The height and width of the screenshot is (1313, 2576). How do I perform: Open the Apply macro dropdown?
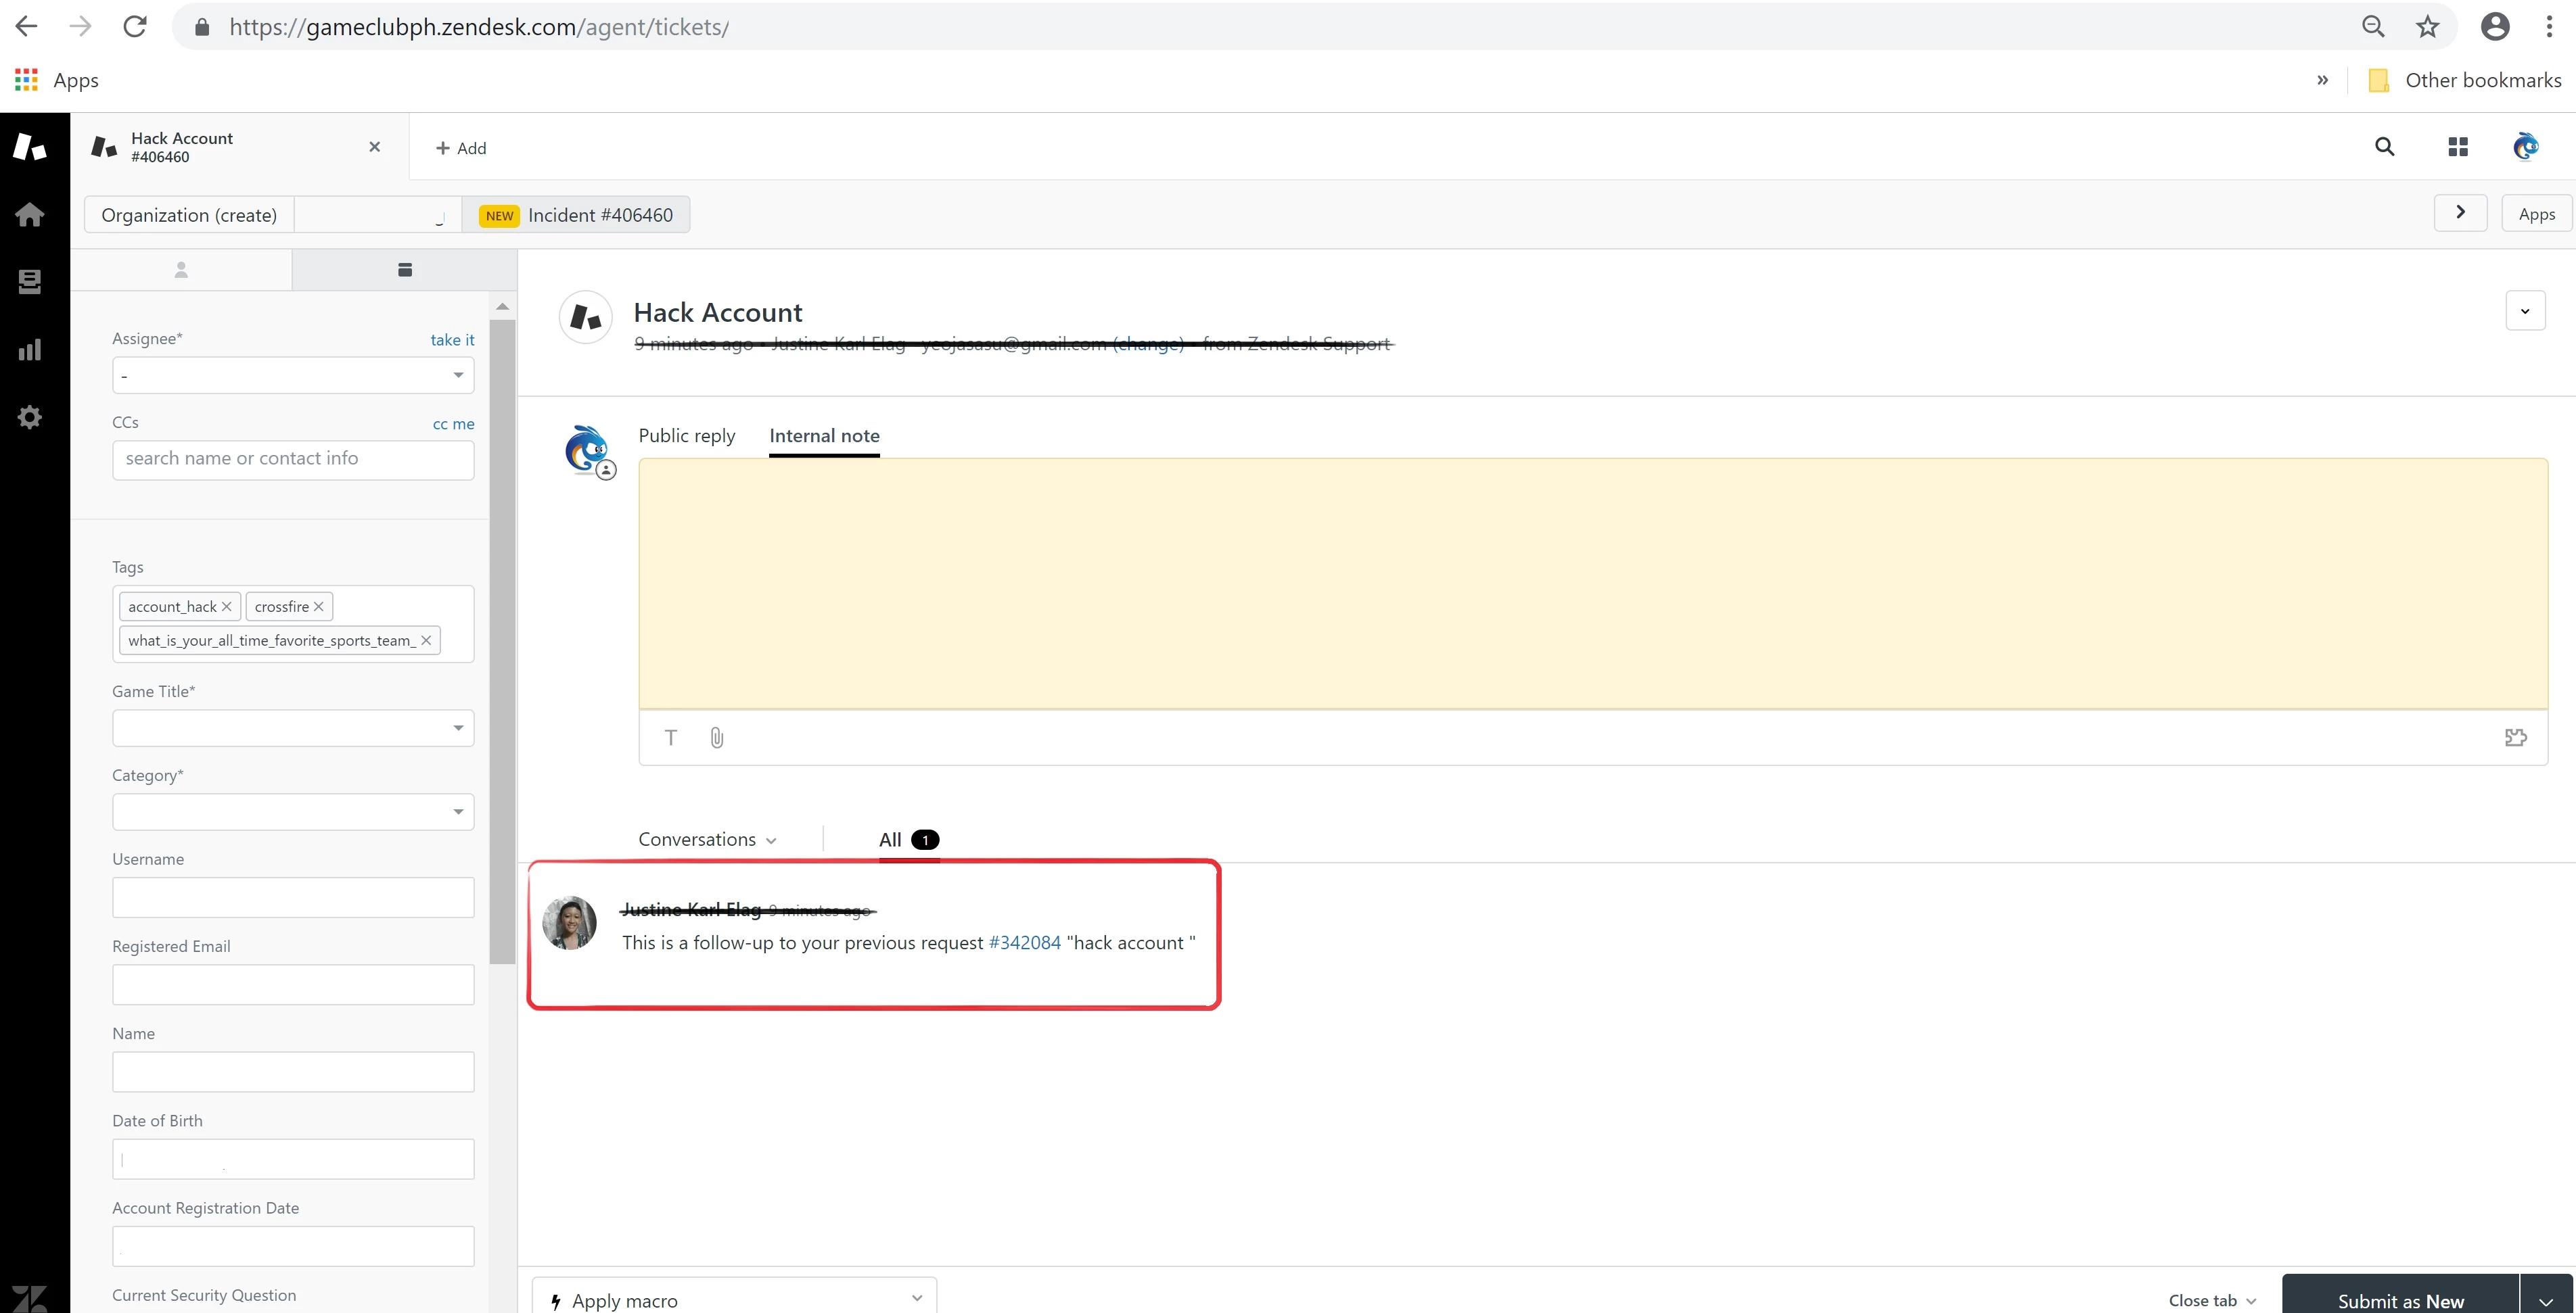(734, 1299)
